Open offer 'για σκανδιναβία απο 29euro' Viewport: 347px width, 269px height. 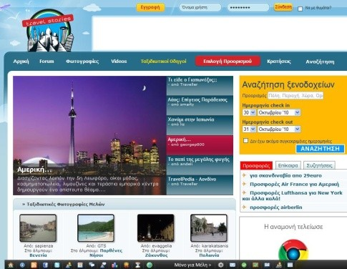285,175
